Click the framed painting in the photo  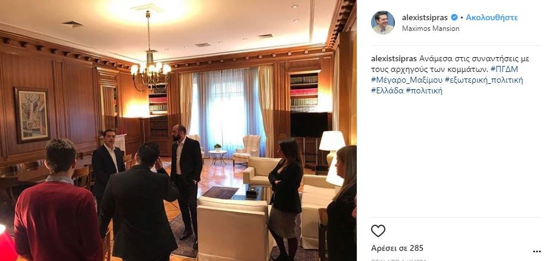(x=32, y=115)
